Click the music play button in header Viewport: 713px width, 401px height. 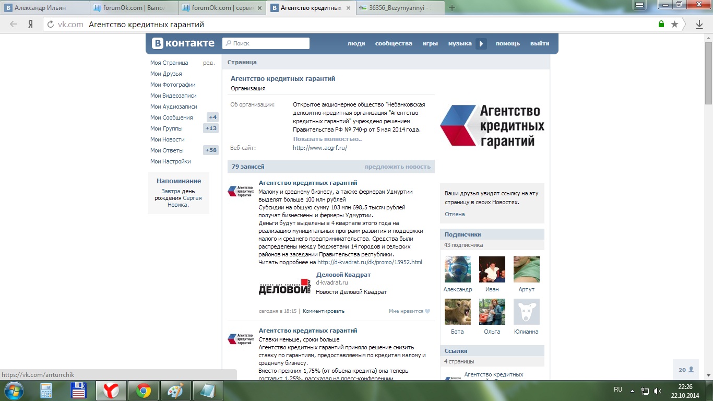(x=481, y=44)
